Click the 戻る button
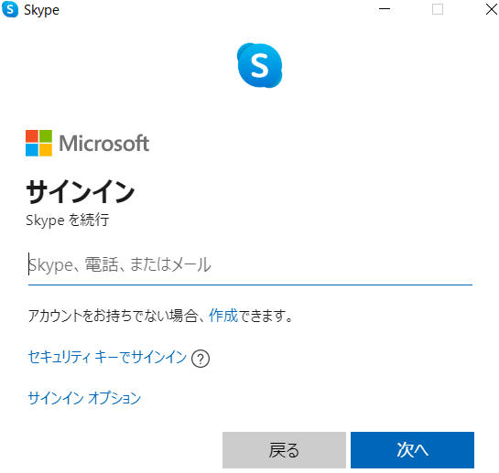Screen dimensions: 499x473 [284, 450]
